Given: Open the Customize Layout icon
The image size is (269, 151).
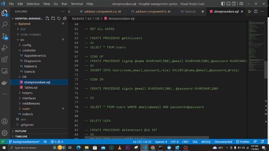Looking at the screenshot, I should point(241,4).
